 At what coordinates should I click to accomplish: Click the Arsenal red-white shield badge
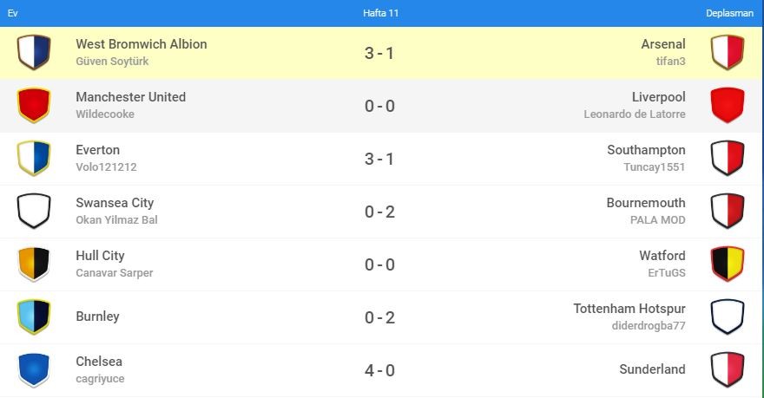pos(728,52)
